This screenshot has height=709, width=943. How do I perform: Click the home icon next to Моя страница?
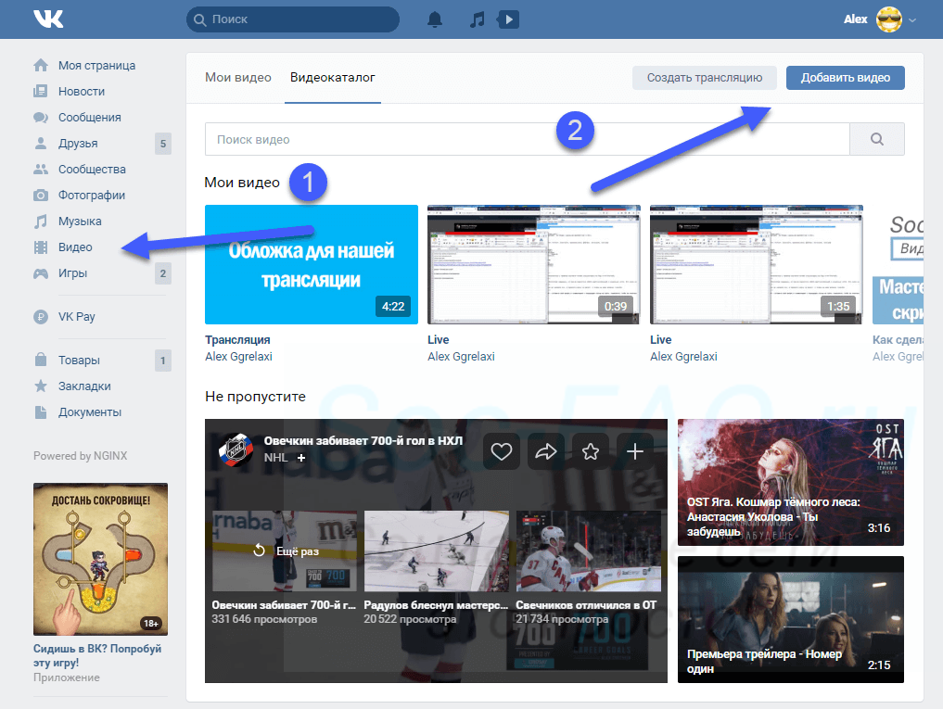click(40, 65)
